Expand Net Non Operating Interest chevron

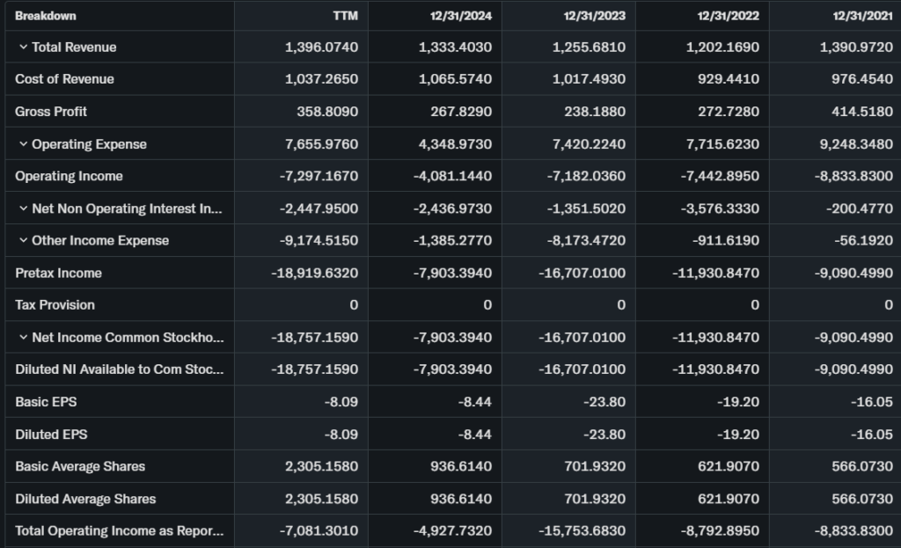click(x=23, y=208)
